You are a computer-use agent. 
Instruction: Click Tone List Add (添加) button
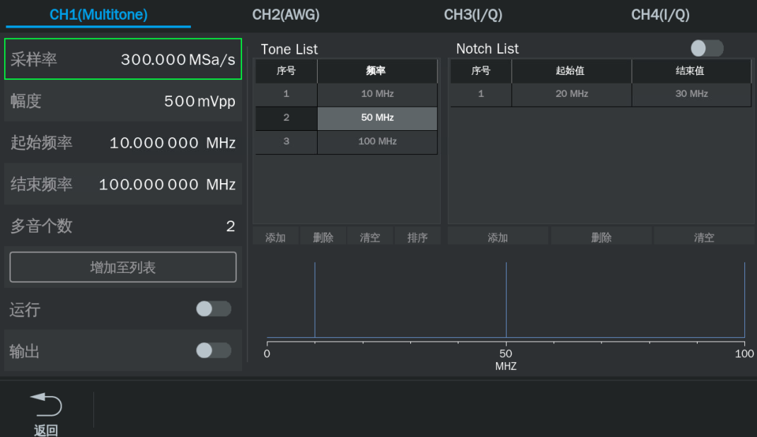click(275, 238)
